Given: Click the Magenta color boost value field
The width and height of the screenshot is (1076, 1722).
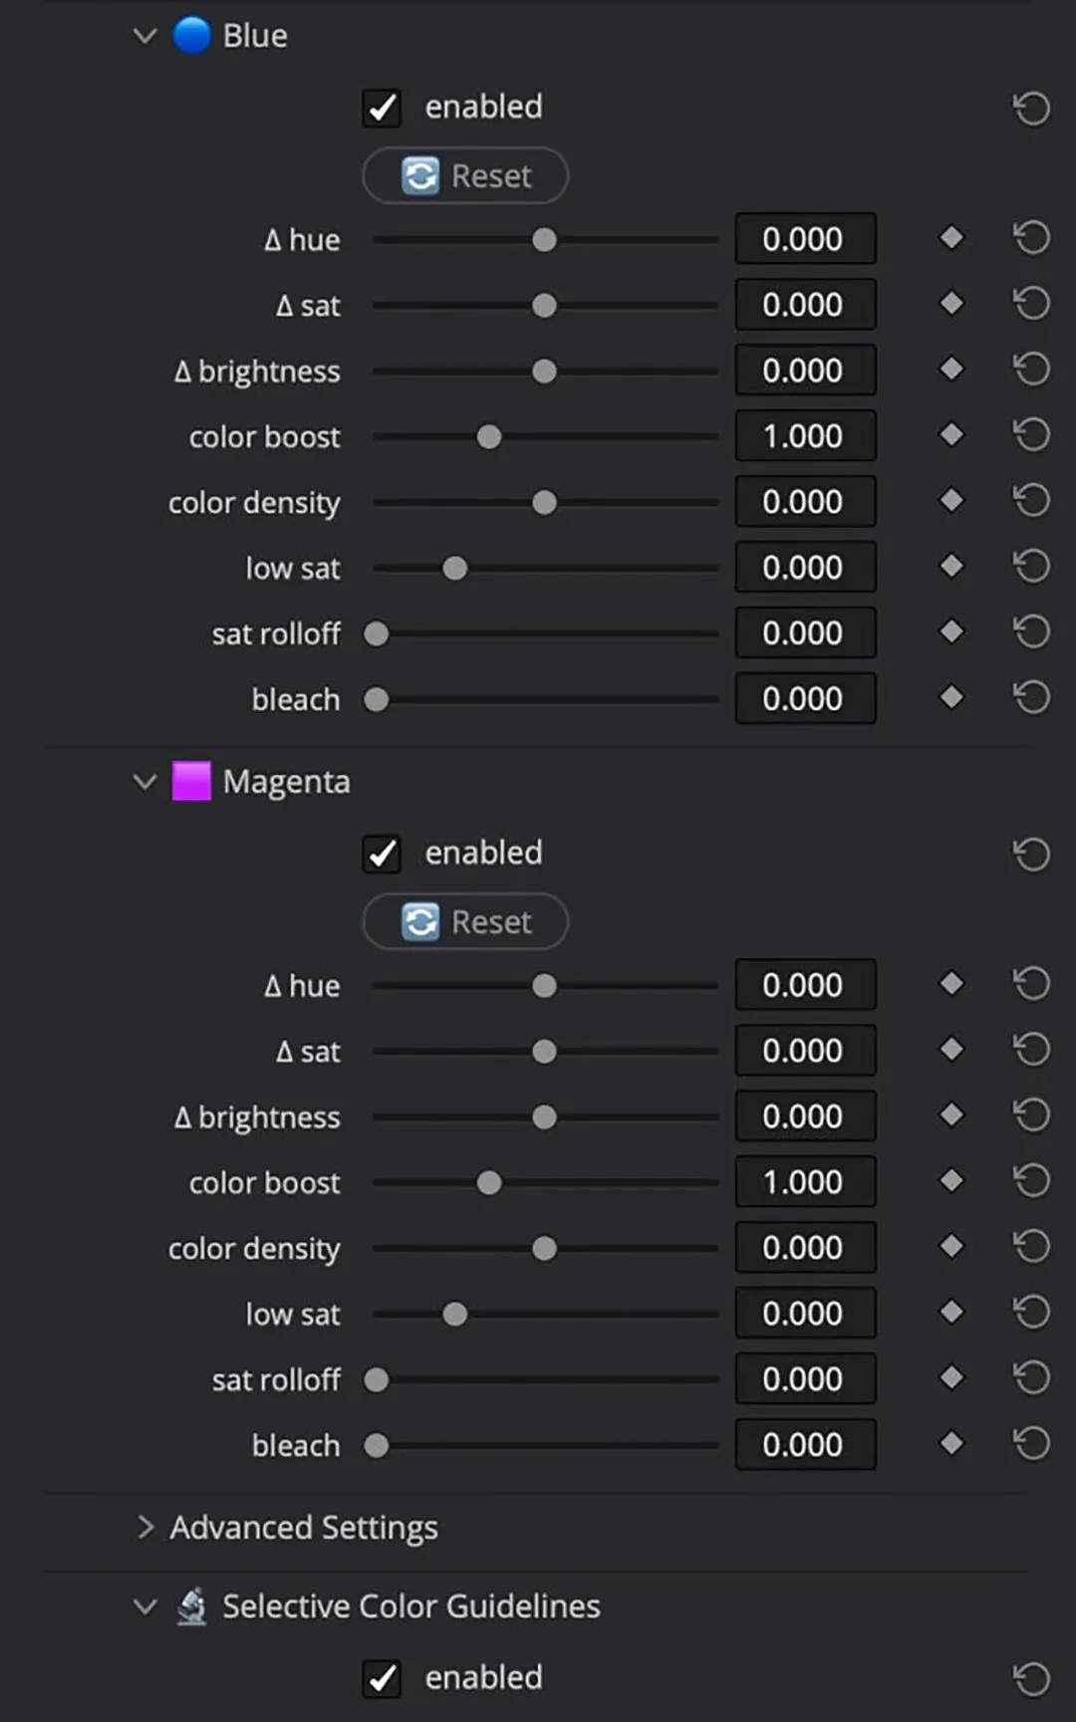Looking at the screenshot, I should click(805, 1182).
